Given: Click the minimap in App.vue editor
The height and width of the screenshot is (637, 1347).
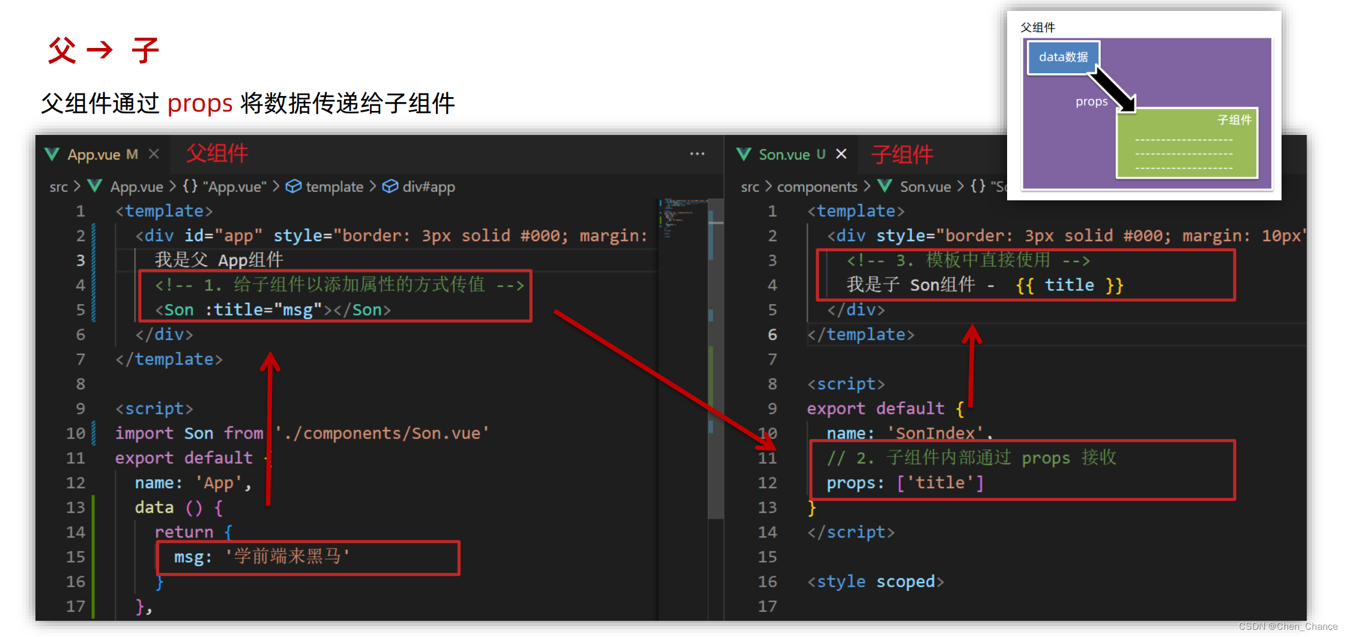Looking at the screenshot, I should pyautogui.click(x=683, y=220).
